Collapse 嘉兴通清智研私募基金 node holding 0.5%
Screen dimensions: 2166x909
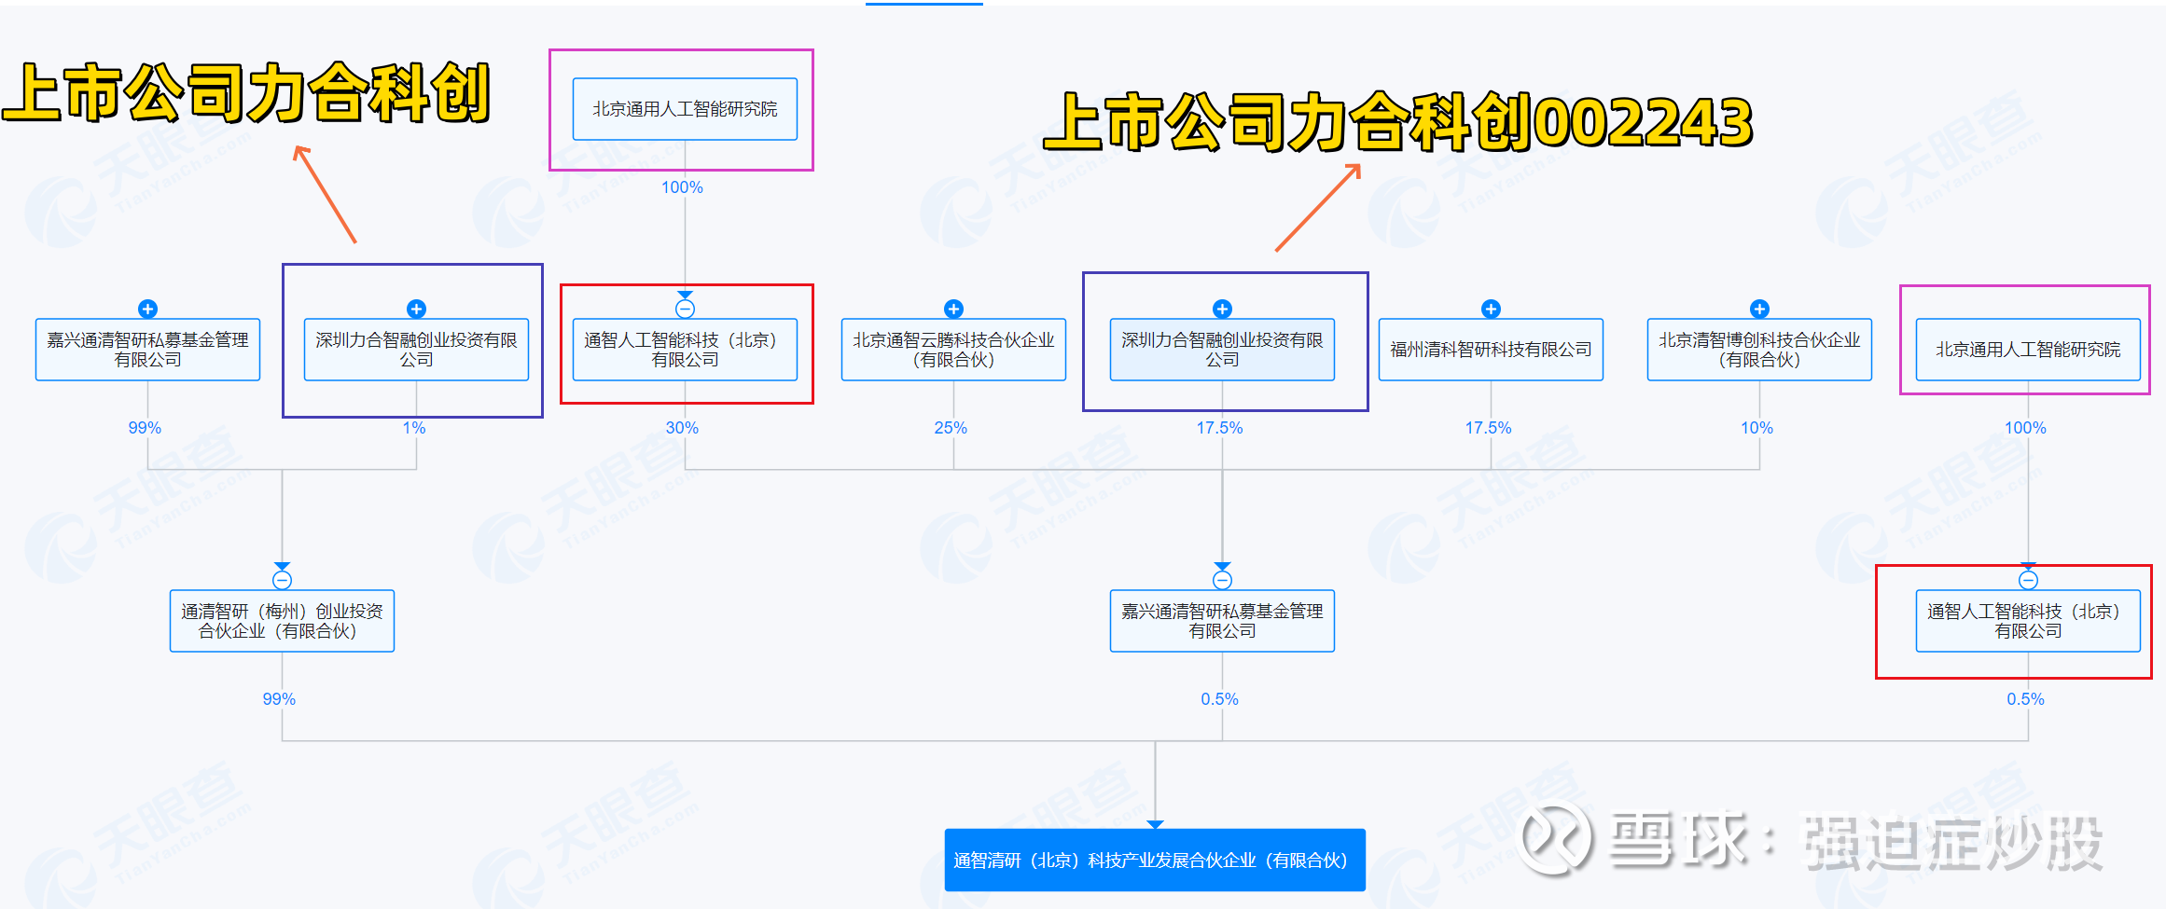1222,580
